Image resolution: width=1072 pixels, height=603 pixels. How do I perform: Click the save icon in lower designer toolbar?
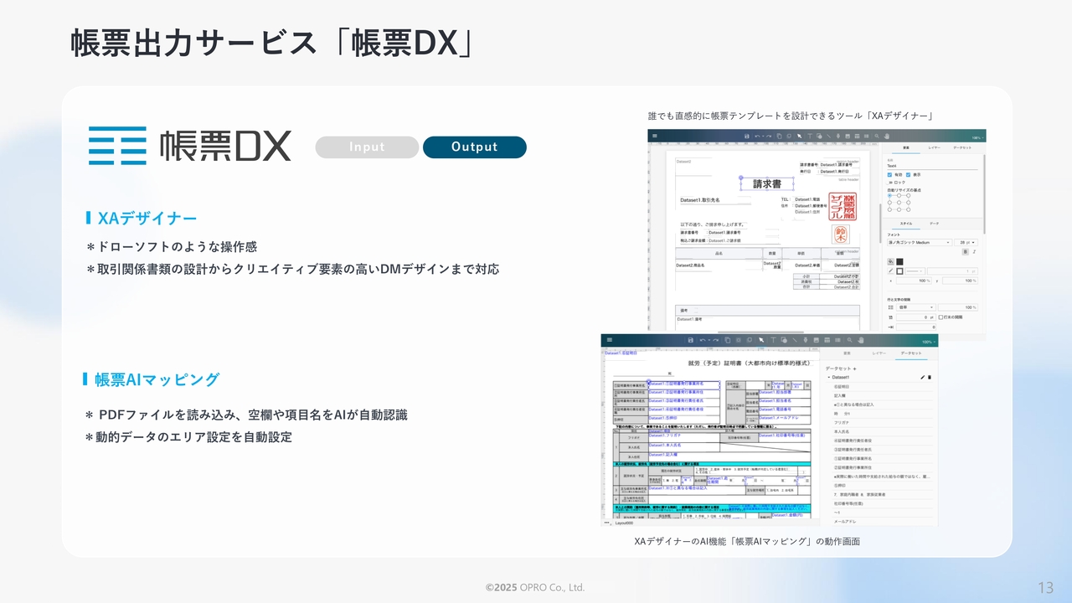[x=689, y=341]
